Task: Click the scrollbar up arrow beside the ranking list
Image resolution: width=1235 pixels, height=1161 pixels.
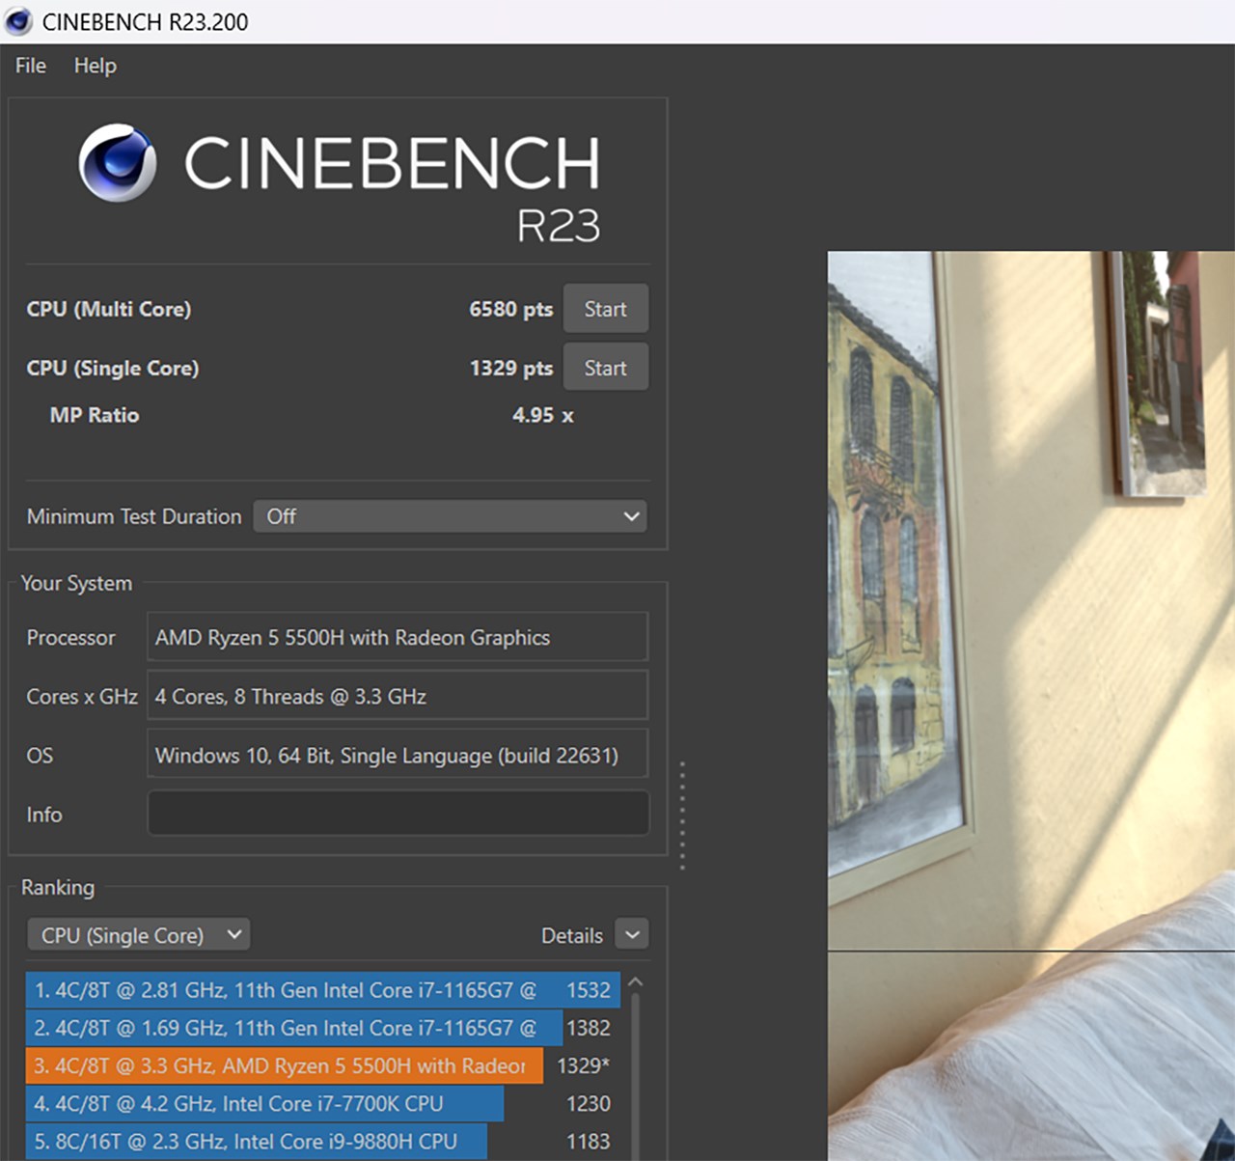Action: point(635,980)
